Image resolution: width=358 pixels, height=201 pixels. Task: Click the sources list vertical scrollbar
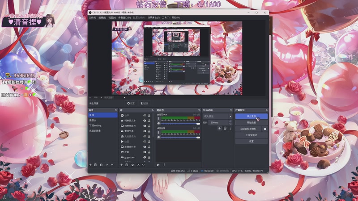pyautogui.click(x=153, y=126)
